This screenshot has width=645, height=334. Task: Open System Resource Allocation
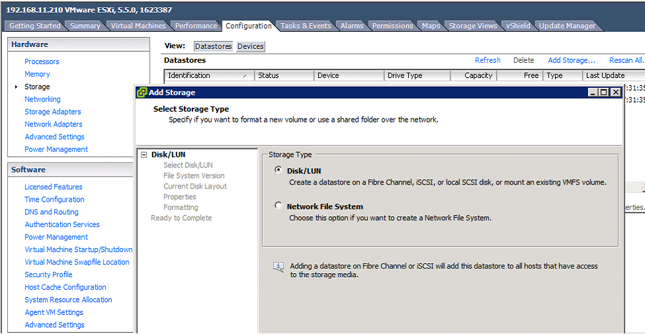[x=68, y=300]
